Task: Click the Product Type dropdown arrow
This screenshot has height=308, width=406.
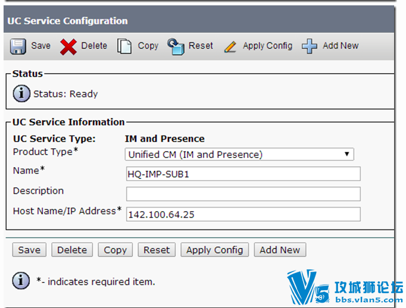Action: (x=346, y=154)
